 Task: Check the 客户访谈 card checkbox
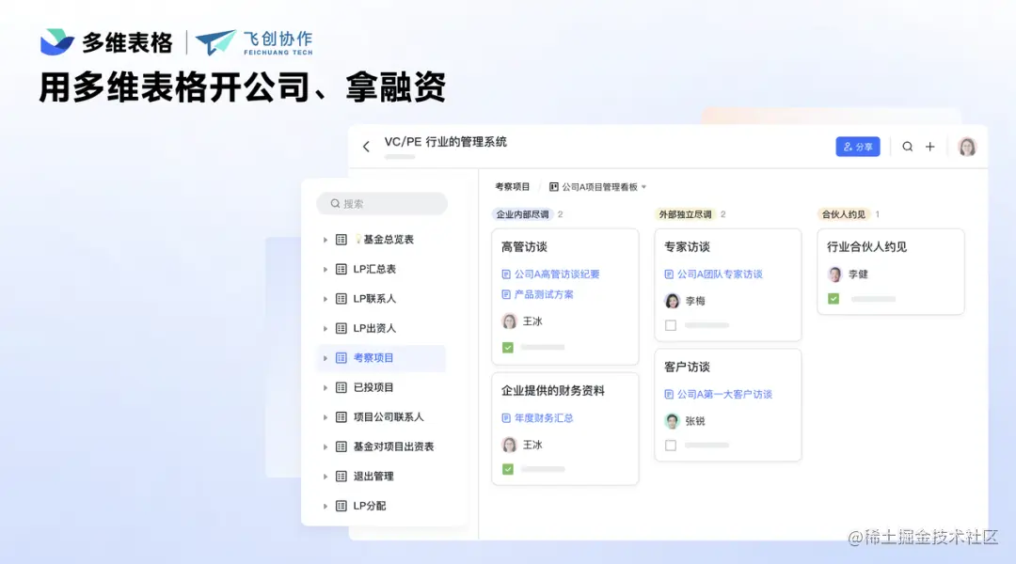671,446
